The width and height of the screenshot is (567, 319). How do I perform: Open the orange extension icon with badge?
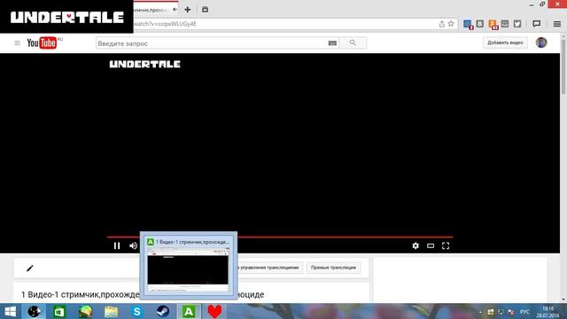(x=493, y=24)
